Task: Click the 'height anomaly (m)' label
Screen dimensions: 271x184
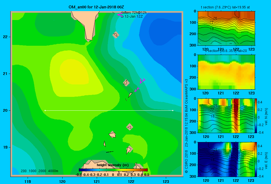Action: (x=113, y=165)
